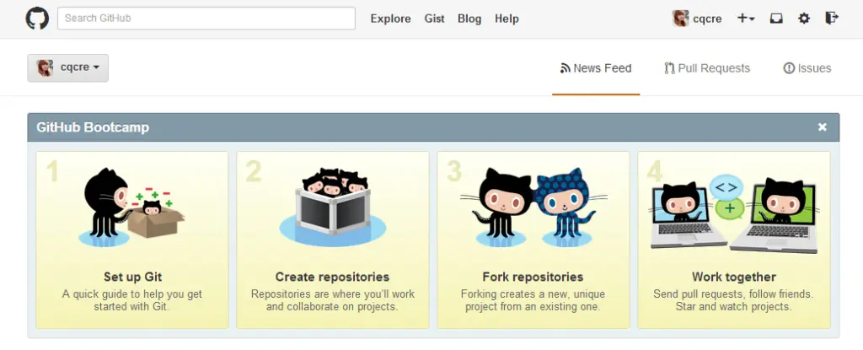Click the Issues exclamation icon

(789, 68)
